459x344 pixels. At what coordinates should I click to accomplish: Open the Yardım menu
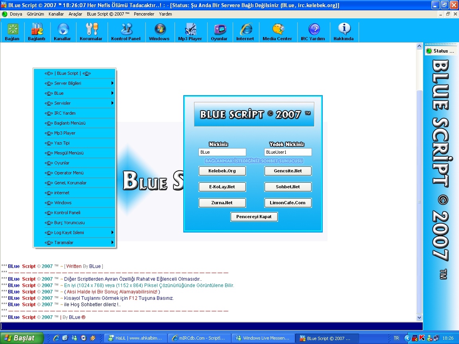point(165,14)
